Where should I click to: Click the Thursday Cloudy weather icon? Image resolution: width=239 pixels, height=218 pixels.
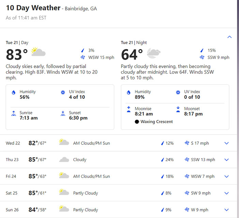click(x=64, y=160)
